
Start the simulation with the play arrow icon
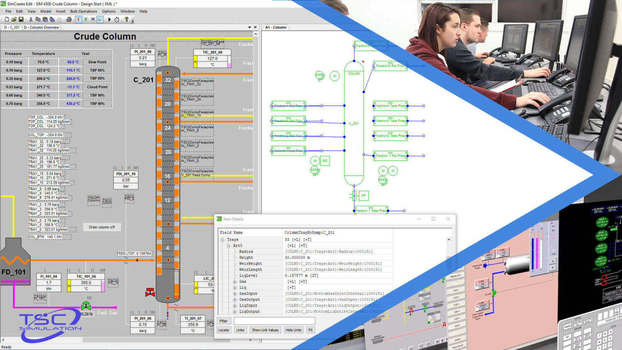[x=109, y=19]
